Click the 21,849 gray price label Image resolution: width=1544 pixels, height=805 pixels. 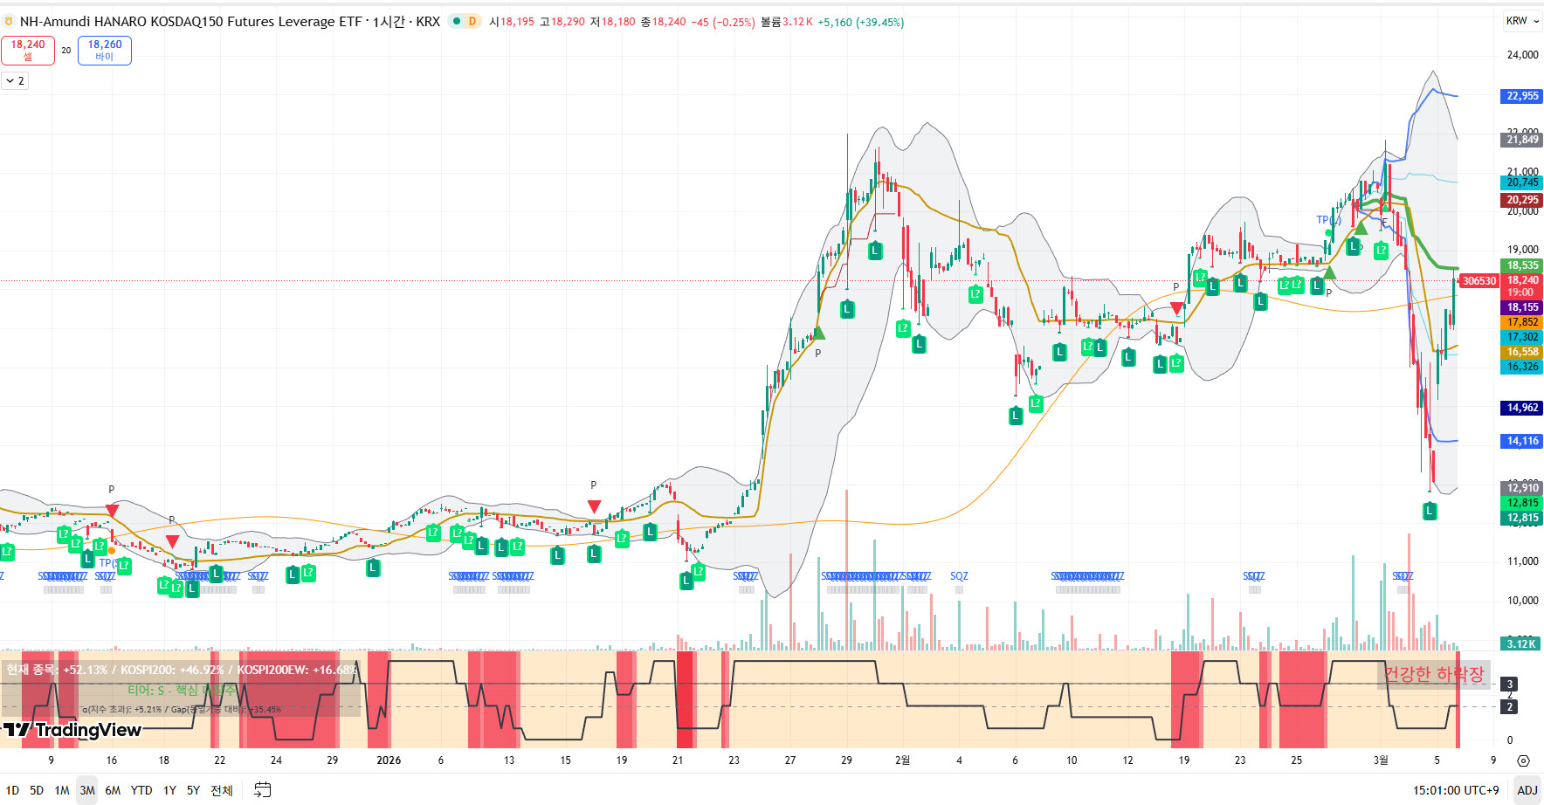coord(1522,140)
